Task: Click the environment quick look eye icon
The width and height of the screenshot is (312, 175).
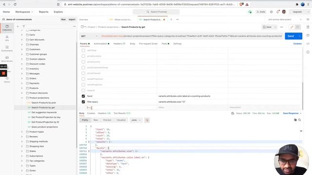Action: pyautogui.click(x=308, y=19)
